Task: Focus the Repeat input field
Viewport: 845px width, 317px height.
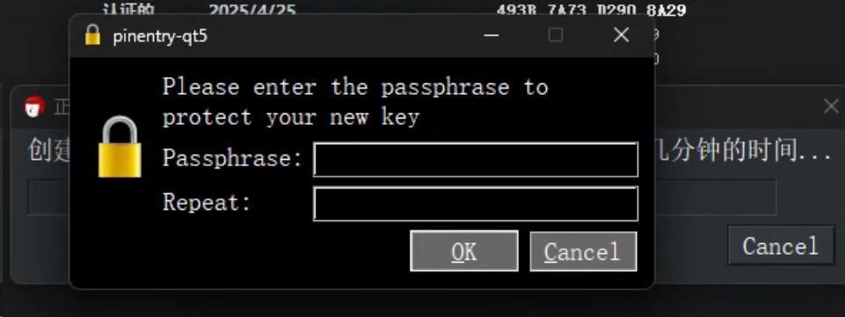Action: pos(476,204)
